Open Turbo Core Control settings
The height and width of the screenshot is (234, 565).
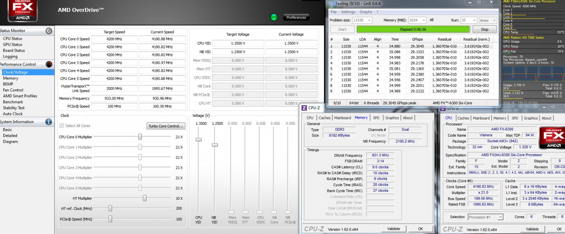166,126
